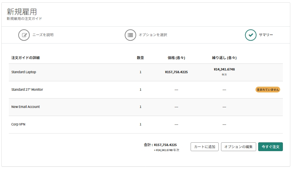This screenshot has height=170, width=293.
Task: Select the Standard 27" Monitor item
Action: (x=27, y=89)
